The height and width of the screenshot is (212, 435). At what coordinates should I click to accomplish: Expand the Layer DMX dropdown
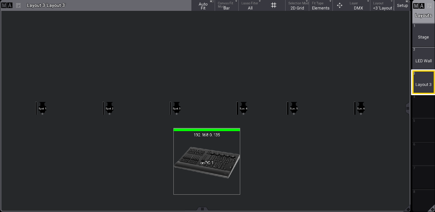(x=358, y=6)
